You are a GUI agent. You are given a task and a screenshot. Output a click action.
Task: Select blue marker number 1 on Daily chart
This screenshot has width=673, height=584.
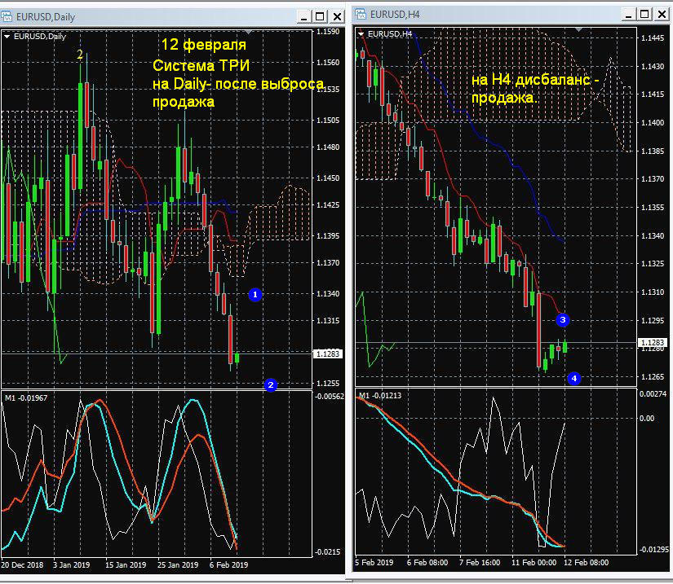click(255, 295)
